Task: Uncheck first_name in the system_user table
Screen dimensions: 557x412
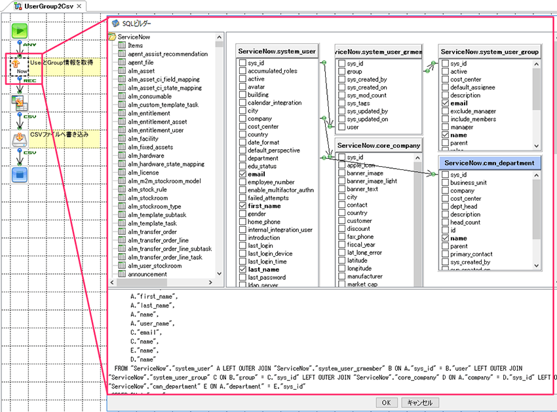Action: [x=242, y=206]
